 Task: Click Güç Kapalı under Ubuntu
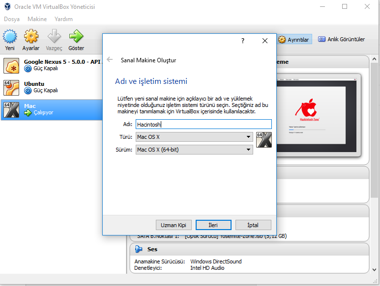[x=46, y=90]
